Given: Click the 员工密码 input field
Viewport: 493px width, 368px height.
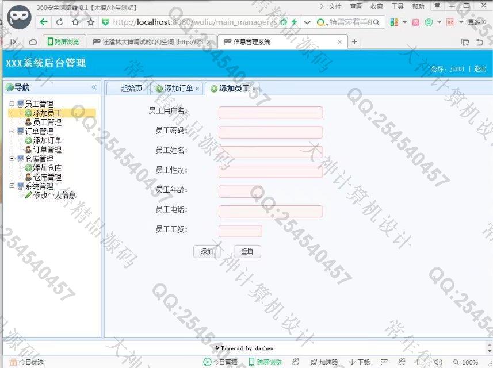Looking at the screenshot, I should 271,132.
